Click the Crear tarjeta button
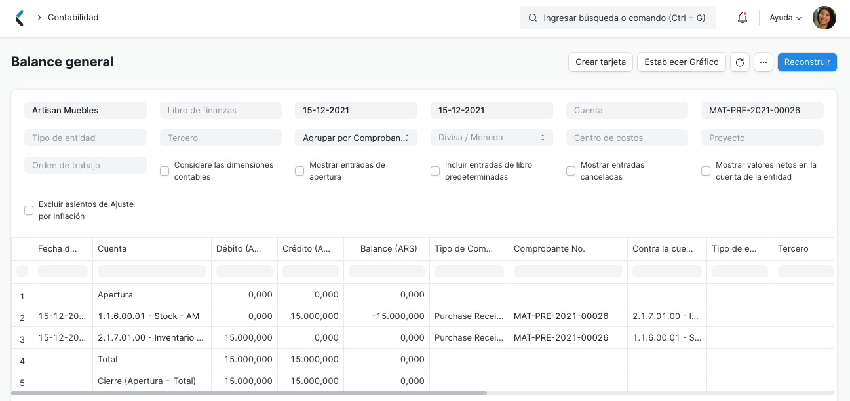The image size is (850, 401). 600,62
